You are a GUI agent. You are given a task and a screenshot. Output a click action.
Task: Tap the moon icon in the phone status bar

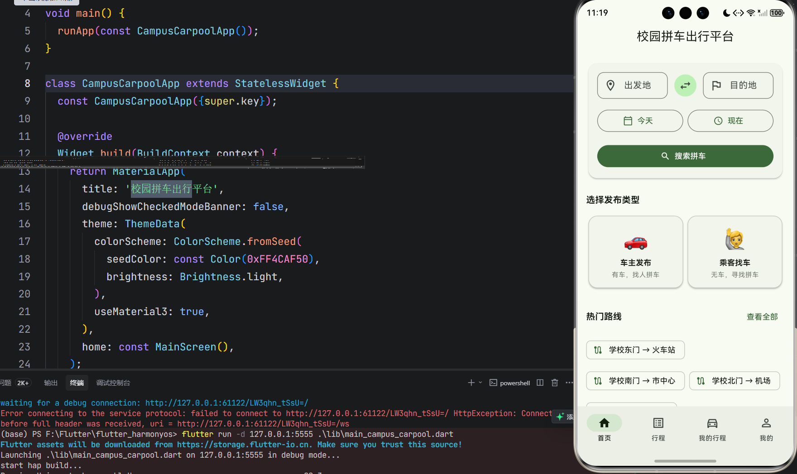pyautogui.click(x=726, y=13)
